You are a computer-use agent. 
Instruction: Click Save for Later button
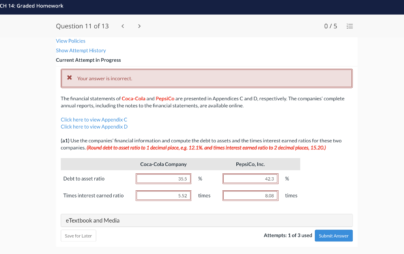(x=79, y=236)
